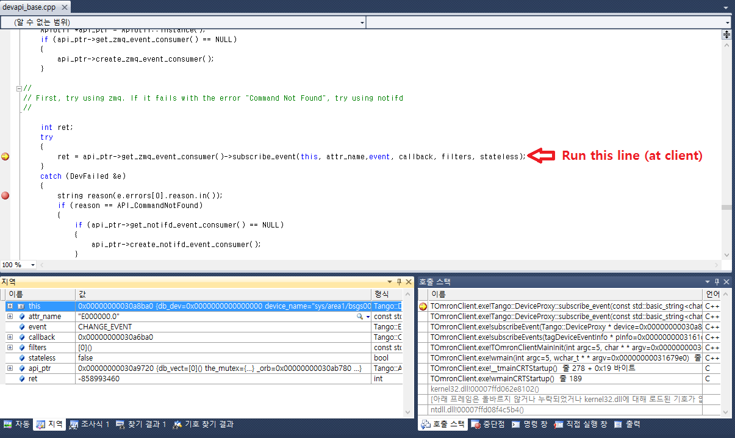Collapse the comment block outline in editor

(19, 88)
